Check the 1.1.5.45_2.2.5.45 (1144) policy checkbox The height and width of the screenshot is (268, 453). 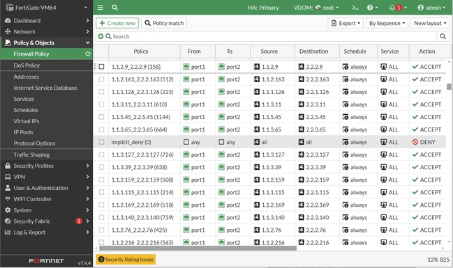[x=101, y=117]
